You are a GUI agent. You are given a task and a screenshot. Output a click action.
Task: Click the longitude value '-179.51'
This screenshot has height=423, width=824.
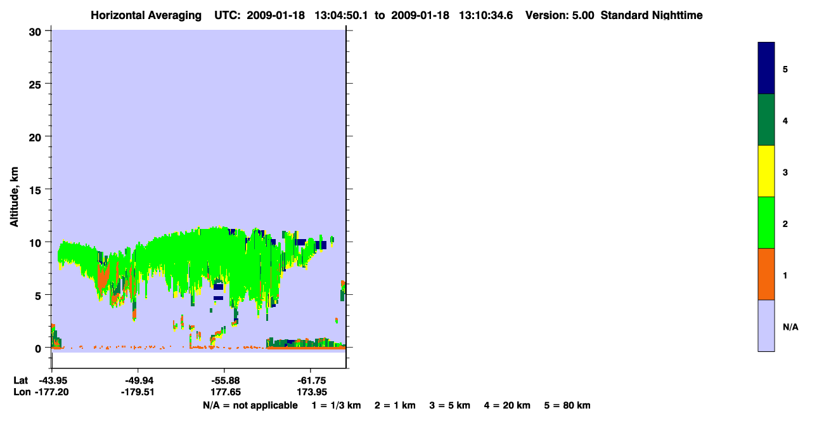138,392
